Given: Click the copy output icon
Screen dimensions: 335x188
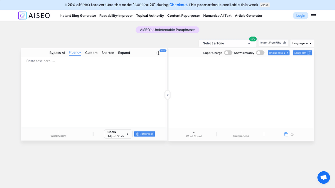Looking at the screenshot, I should pyautogui.click(x=286, y=134).
